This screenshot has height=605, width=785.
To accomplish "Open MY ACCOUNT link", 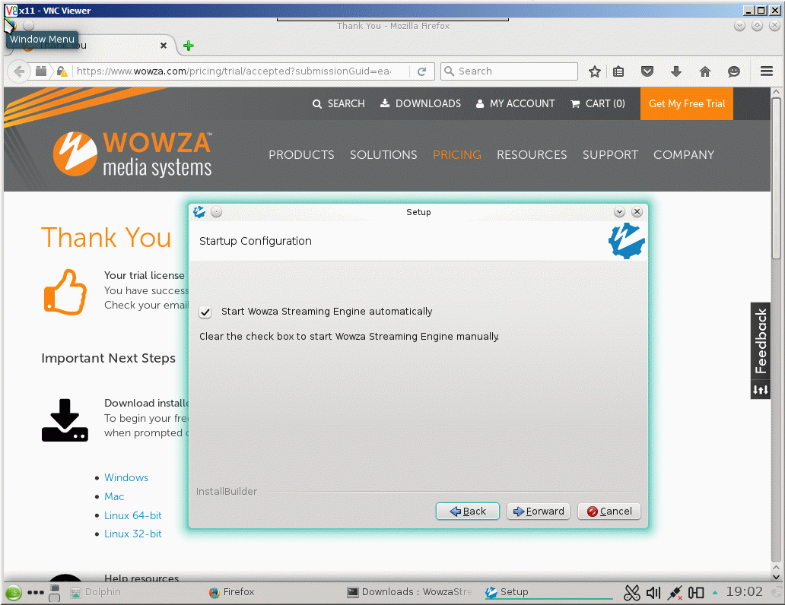I will pyautogui.click(x=515, y=103).
